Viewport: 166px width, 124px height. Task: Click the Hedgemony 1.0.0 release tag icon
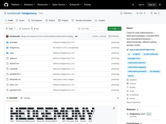[x=128, y=114]
